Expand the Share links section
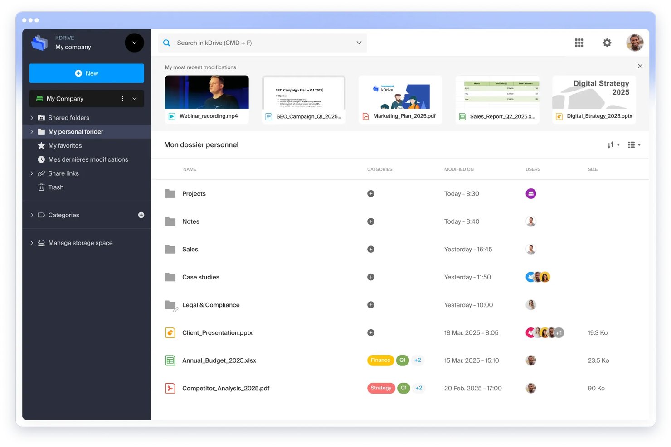The height and width of the screenshot is (447, 671). click(32, 173)
